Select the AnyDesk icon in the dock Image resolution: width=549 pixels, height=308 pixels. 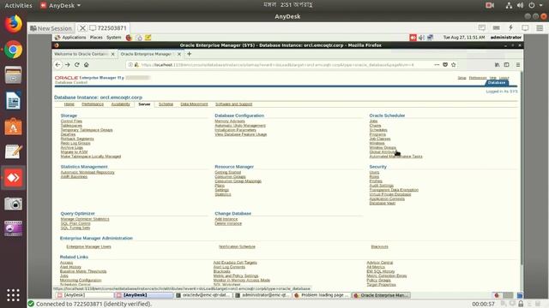pyautogui.click(x=14, y=178)
